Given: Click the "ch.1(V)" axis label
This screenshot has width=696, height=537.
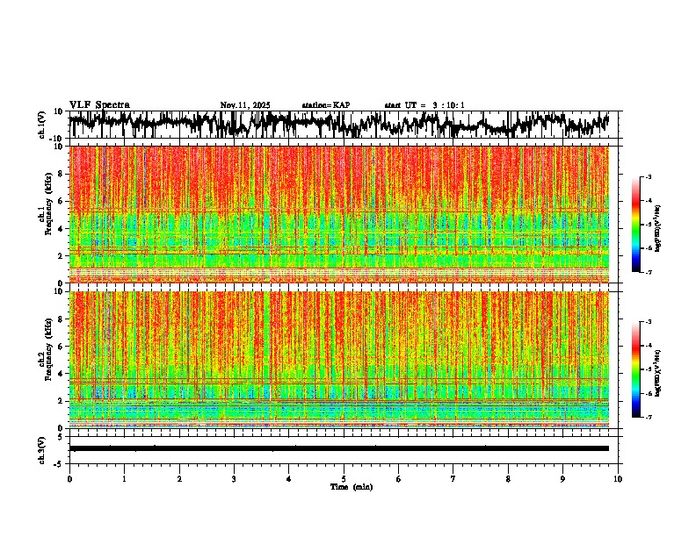Looking at the screenshot, I should click(42, 125).
